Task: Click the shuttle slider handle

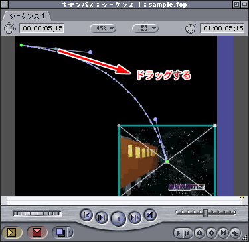Action: [x=205, y=213]
